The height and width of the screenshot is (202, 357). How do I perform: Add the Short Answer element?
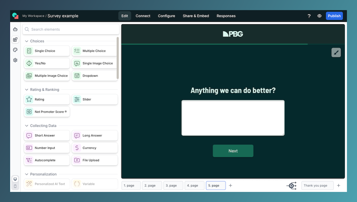tap(47, 136)
